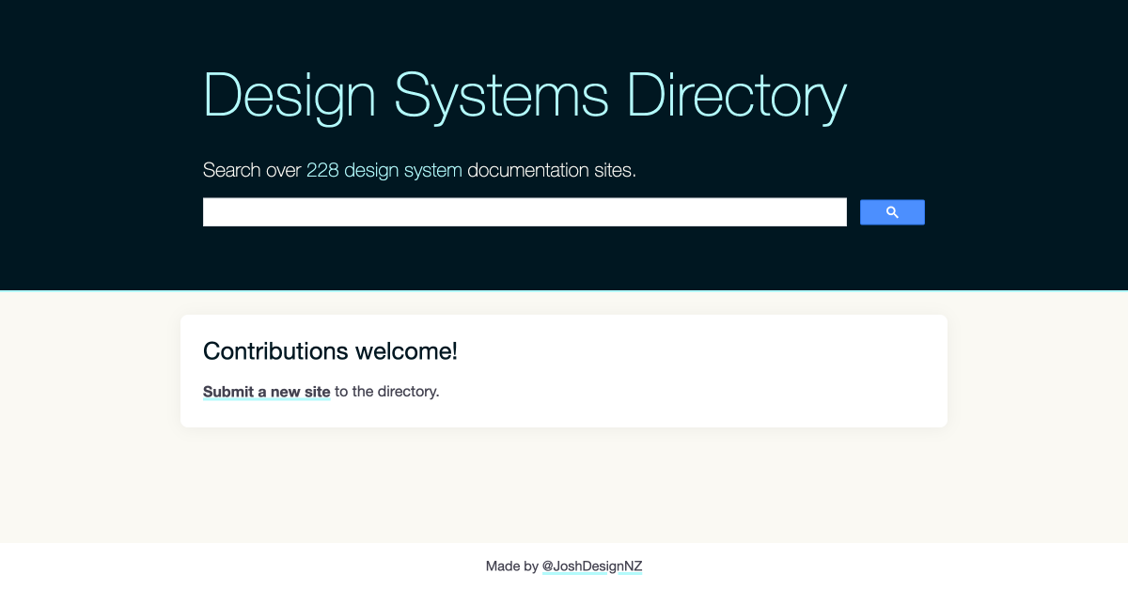This screenshot has width=1128, height=589.
Task: Click the 'documentation sites.' text
Action: coord(552,171)
